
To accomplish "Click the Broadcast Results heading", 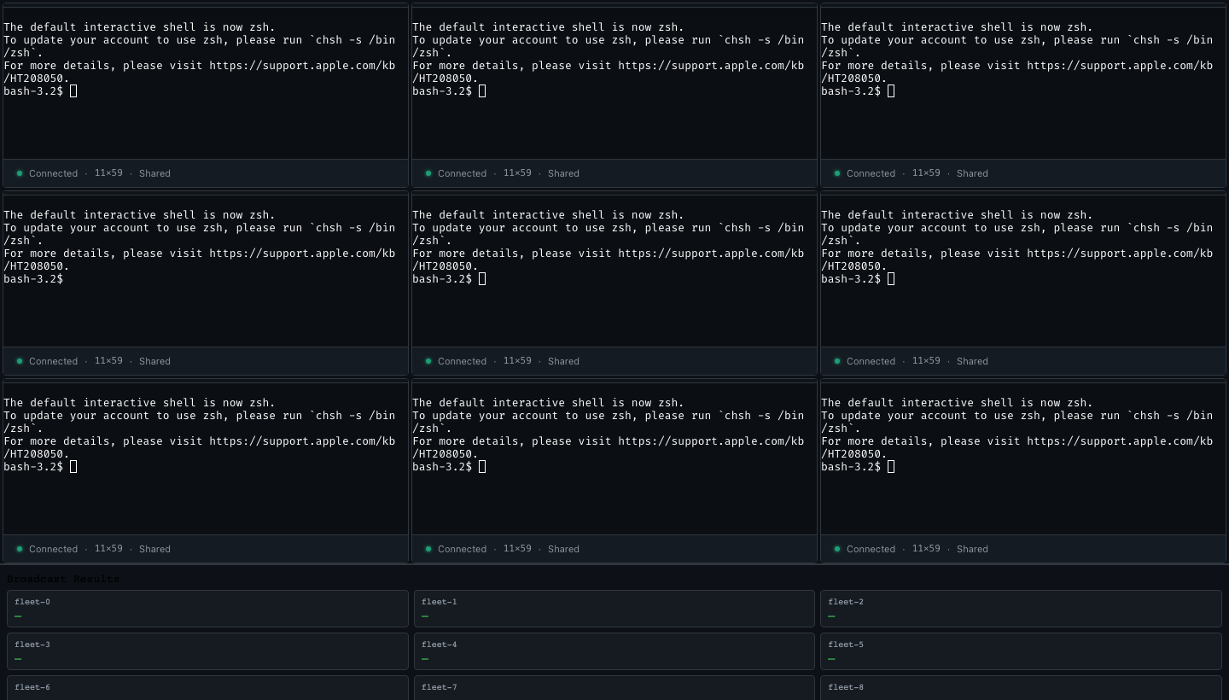I will [63, 579].
